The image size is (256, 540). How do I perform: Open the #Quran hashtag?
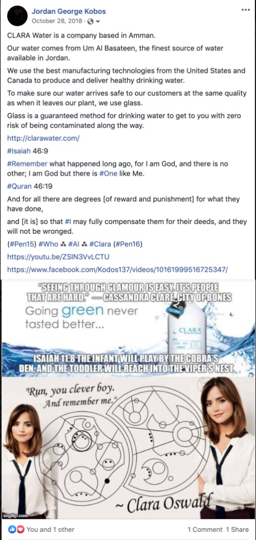point(20,186)
